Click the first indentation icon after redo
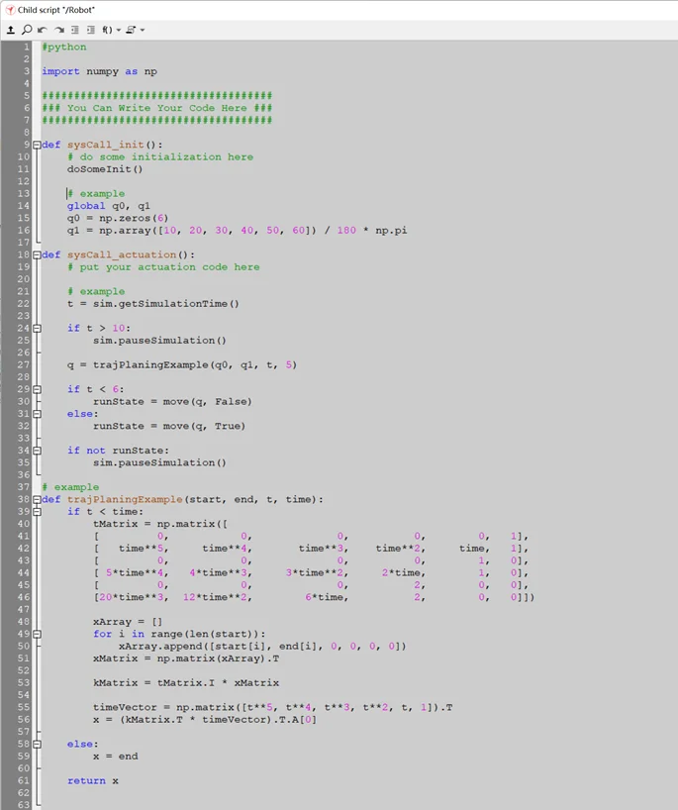 click(x=75, y=30)
